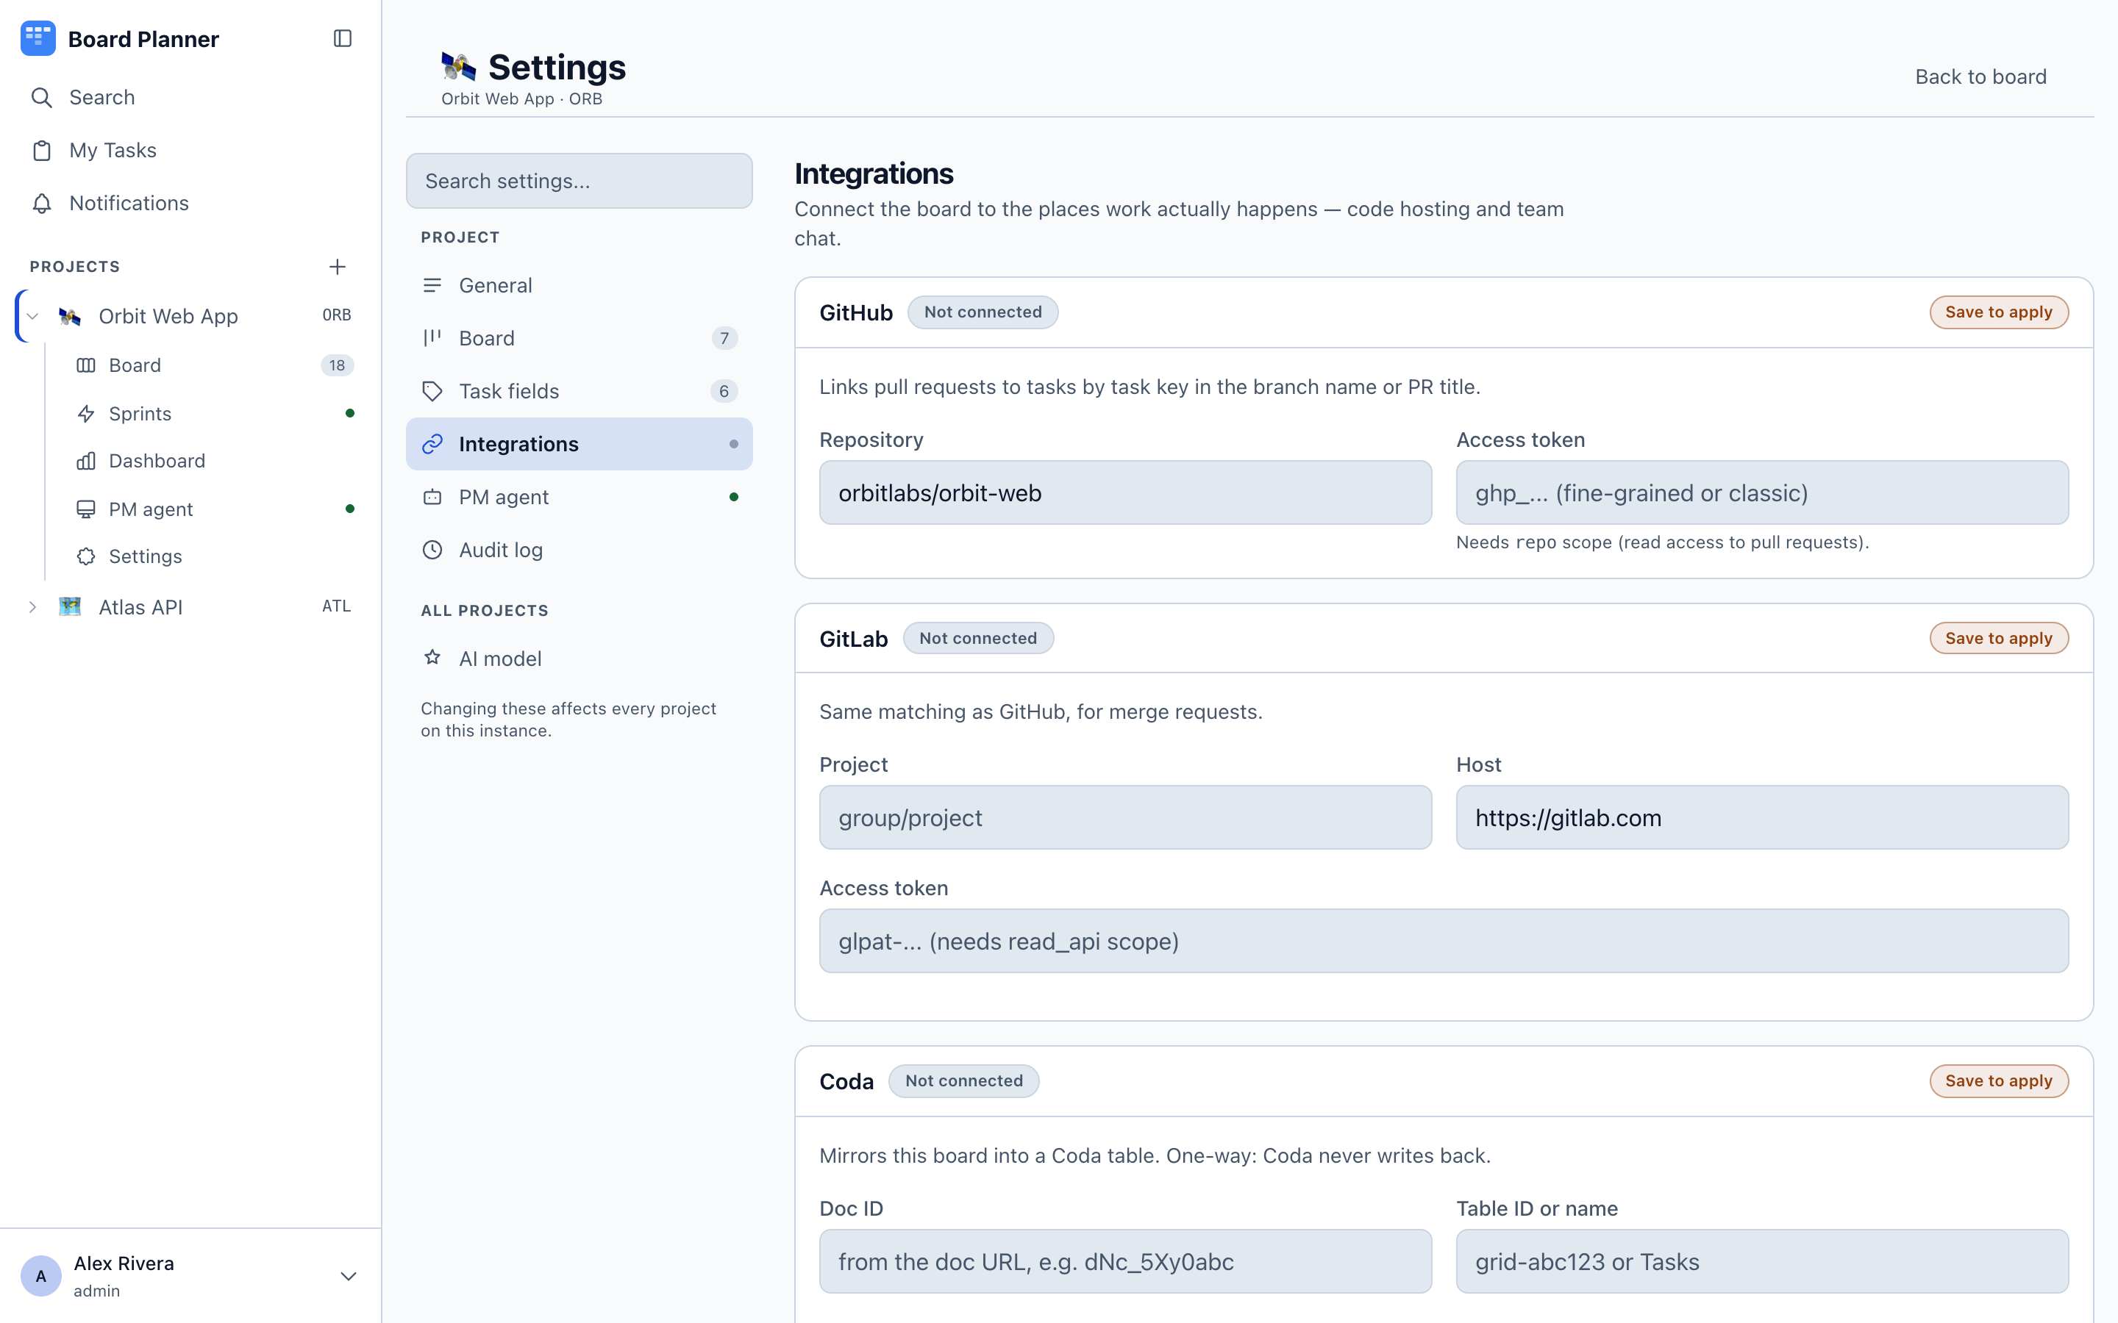Open the Alex Rivera account menu chevron
2118x1323 pixels.
pos(347,1276)
